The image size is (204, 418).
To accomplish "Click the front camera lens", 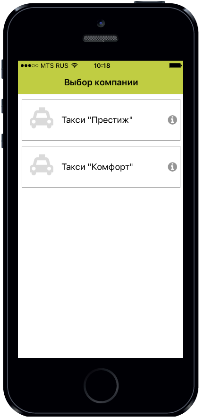I will tap(101, 24).
